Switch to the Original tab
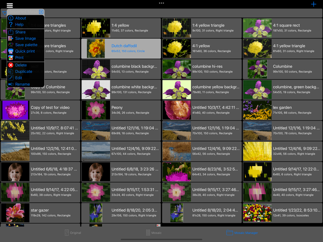The width and height of the screenshot is (323, 242). [73, 233]
